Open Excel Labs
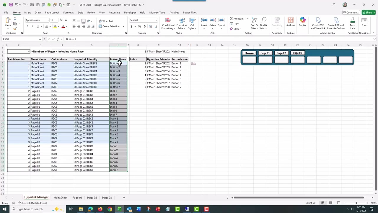Screen dimensions: 378x213 pyautogui.click(x=353, y=24)
